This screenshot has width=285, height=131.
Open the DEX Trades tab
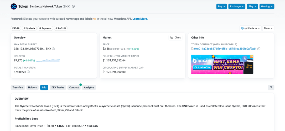(58, 88)
